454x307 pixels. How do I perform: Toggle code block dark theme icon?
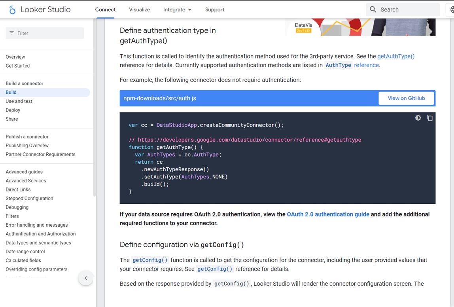(418, 118)
